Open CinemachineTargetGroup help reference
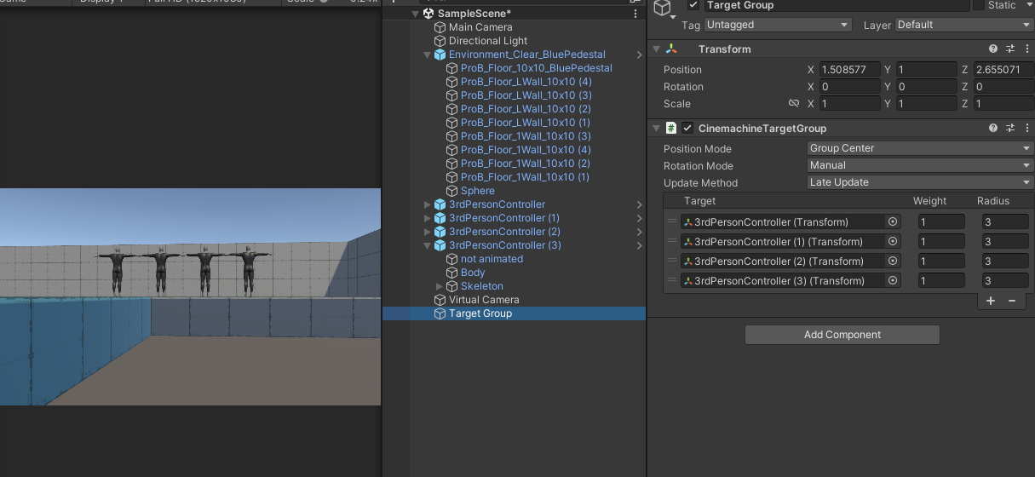The width and height of the screenshot is (1035, 477). pos(993,128)
